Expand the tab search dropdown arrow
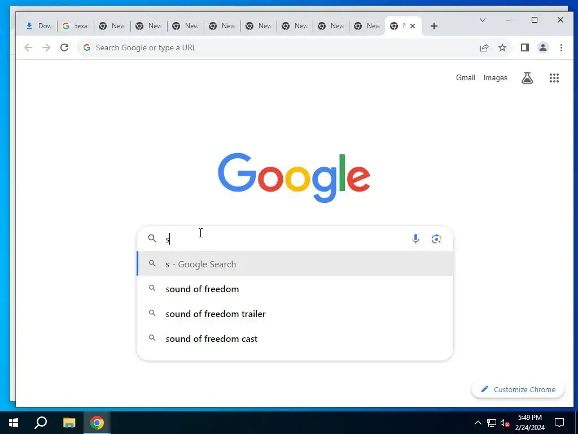 pyautogui.click(x=482, y=20)
